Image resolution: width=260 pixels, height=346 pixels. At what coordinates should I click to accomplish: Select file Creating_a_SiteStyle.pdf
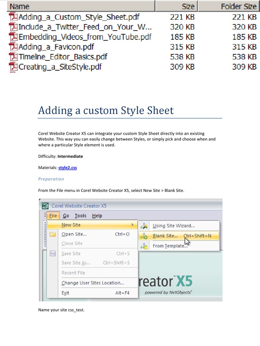coord(60,67)
